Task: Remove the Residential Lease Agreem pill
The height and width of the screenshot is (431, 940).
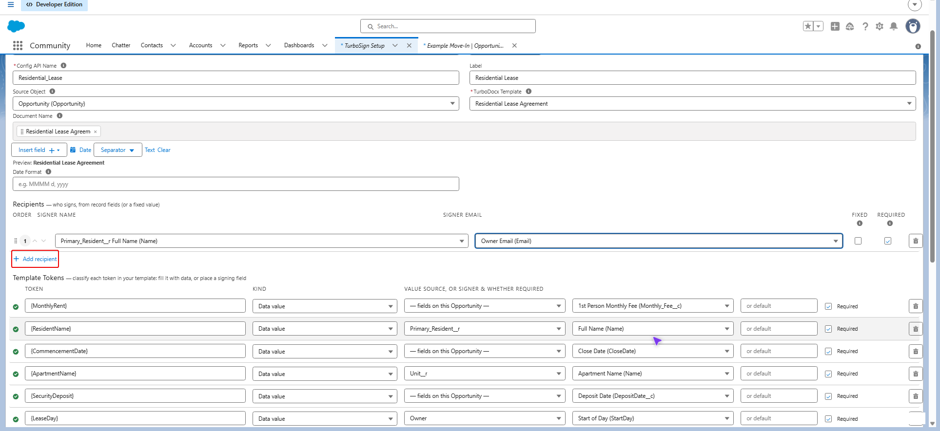Action: point(96,131)
